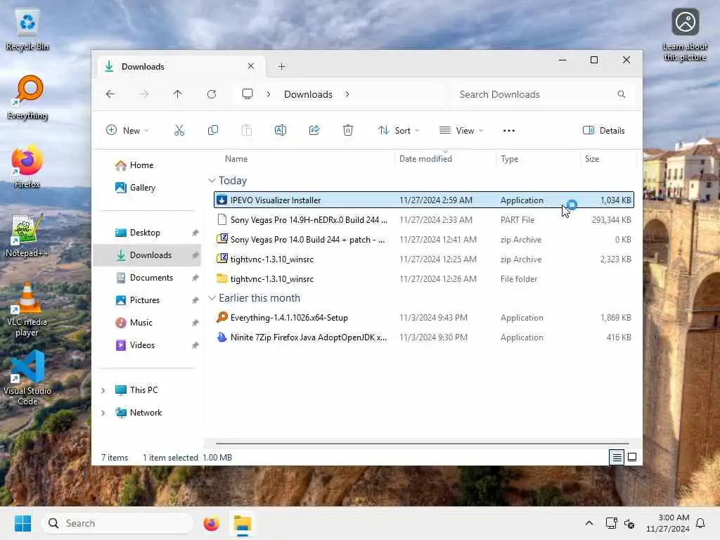Close the Downloads tab
The image size is (720, 540).
pyautogui.click(x=251, y=66)
